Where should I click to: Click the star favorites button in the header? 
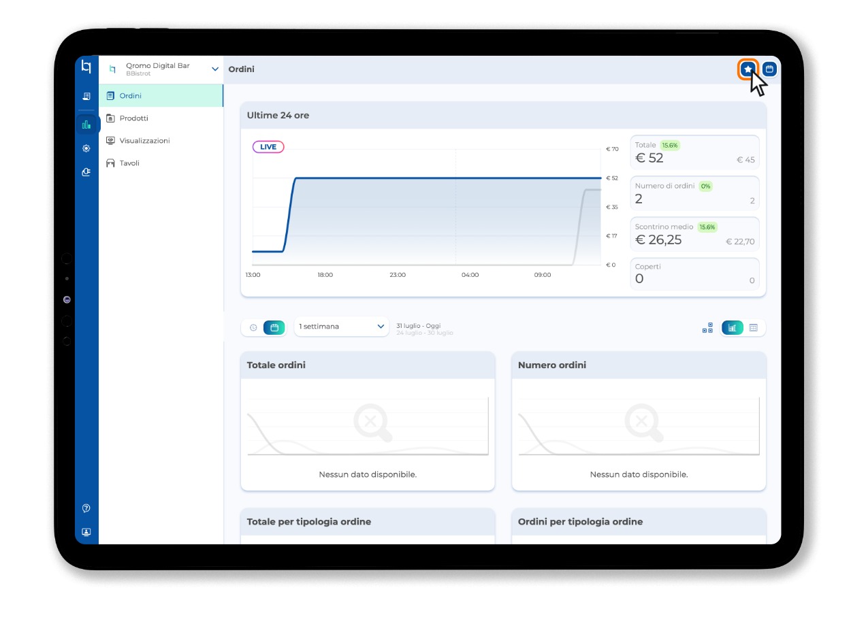748,69
